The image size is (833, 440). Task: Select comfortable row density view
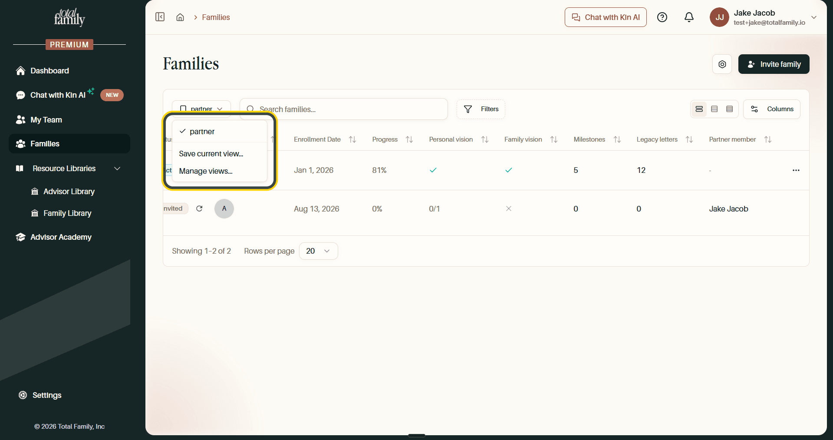[x=699, y=109]
